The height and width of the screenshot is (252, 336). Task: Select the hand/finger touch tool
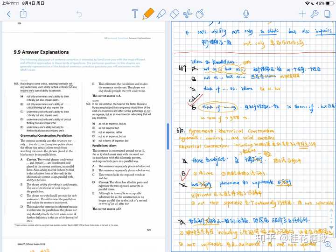click(x=200, y=14)
